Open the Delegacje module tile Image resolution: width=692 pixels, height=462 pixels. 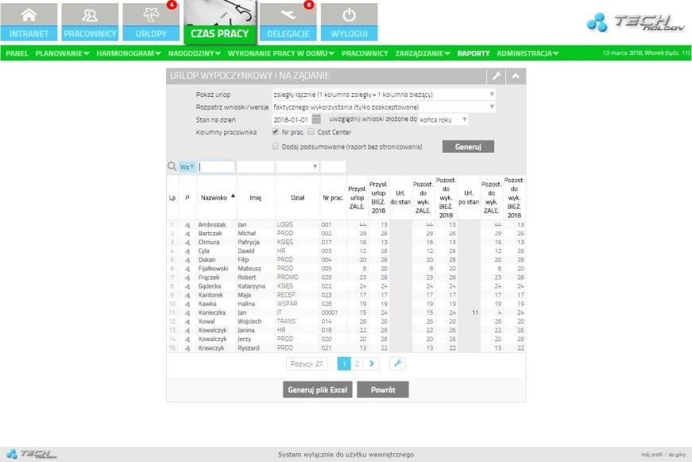(x=288, y=22)
